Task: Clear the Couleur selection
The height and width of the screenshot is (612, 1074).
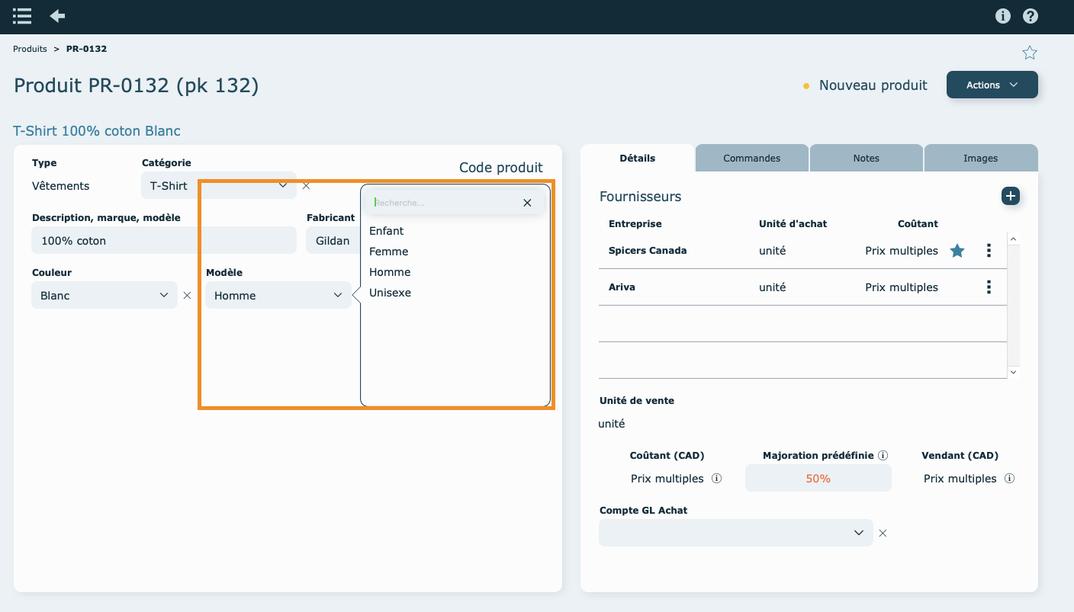Action: click(187, 296)
